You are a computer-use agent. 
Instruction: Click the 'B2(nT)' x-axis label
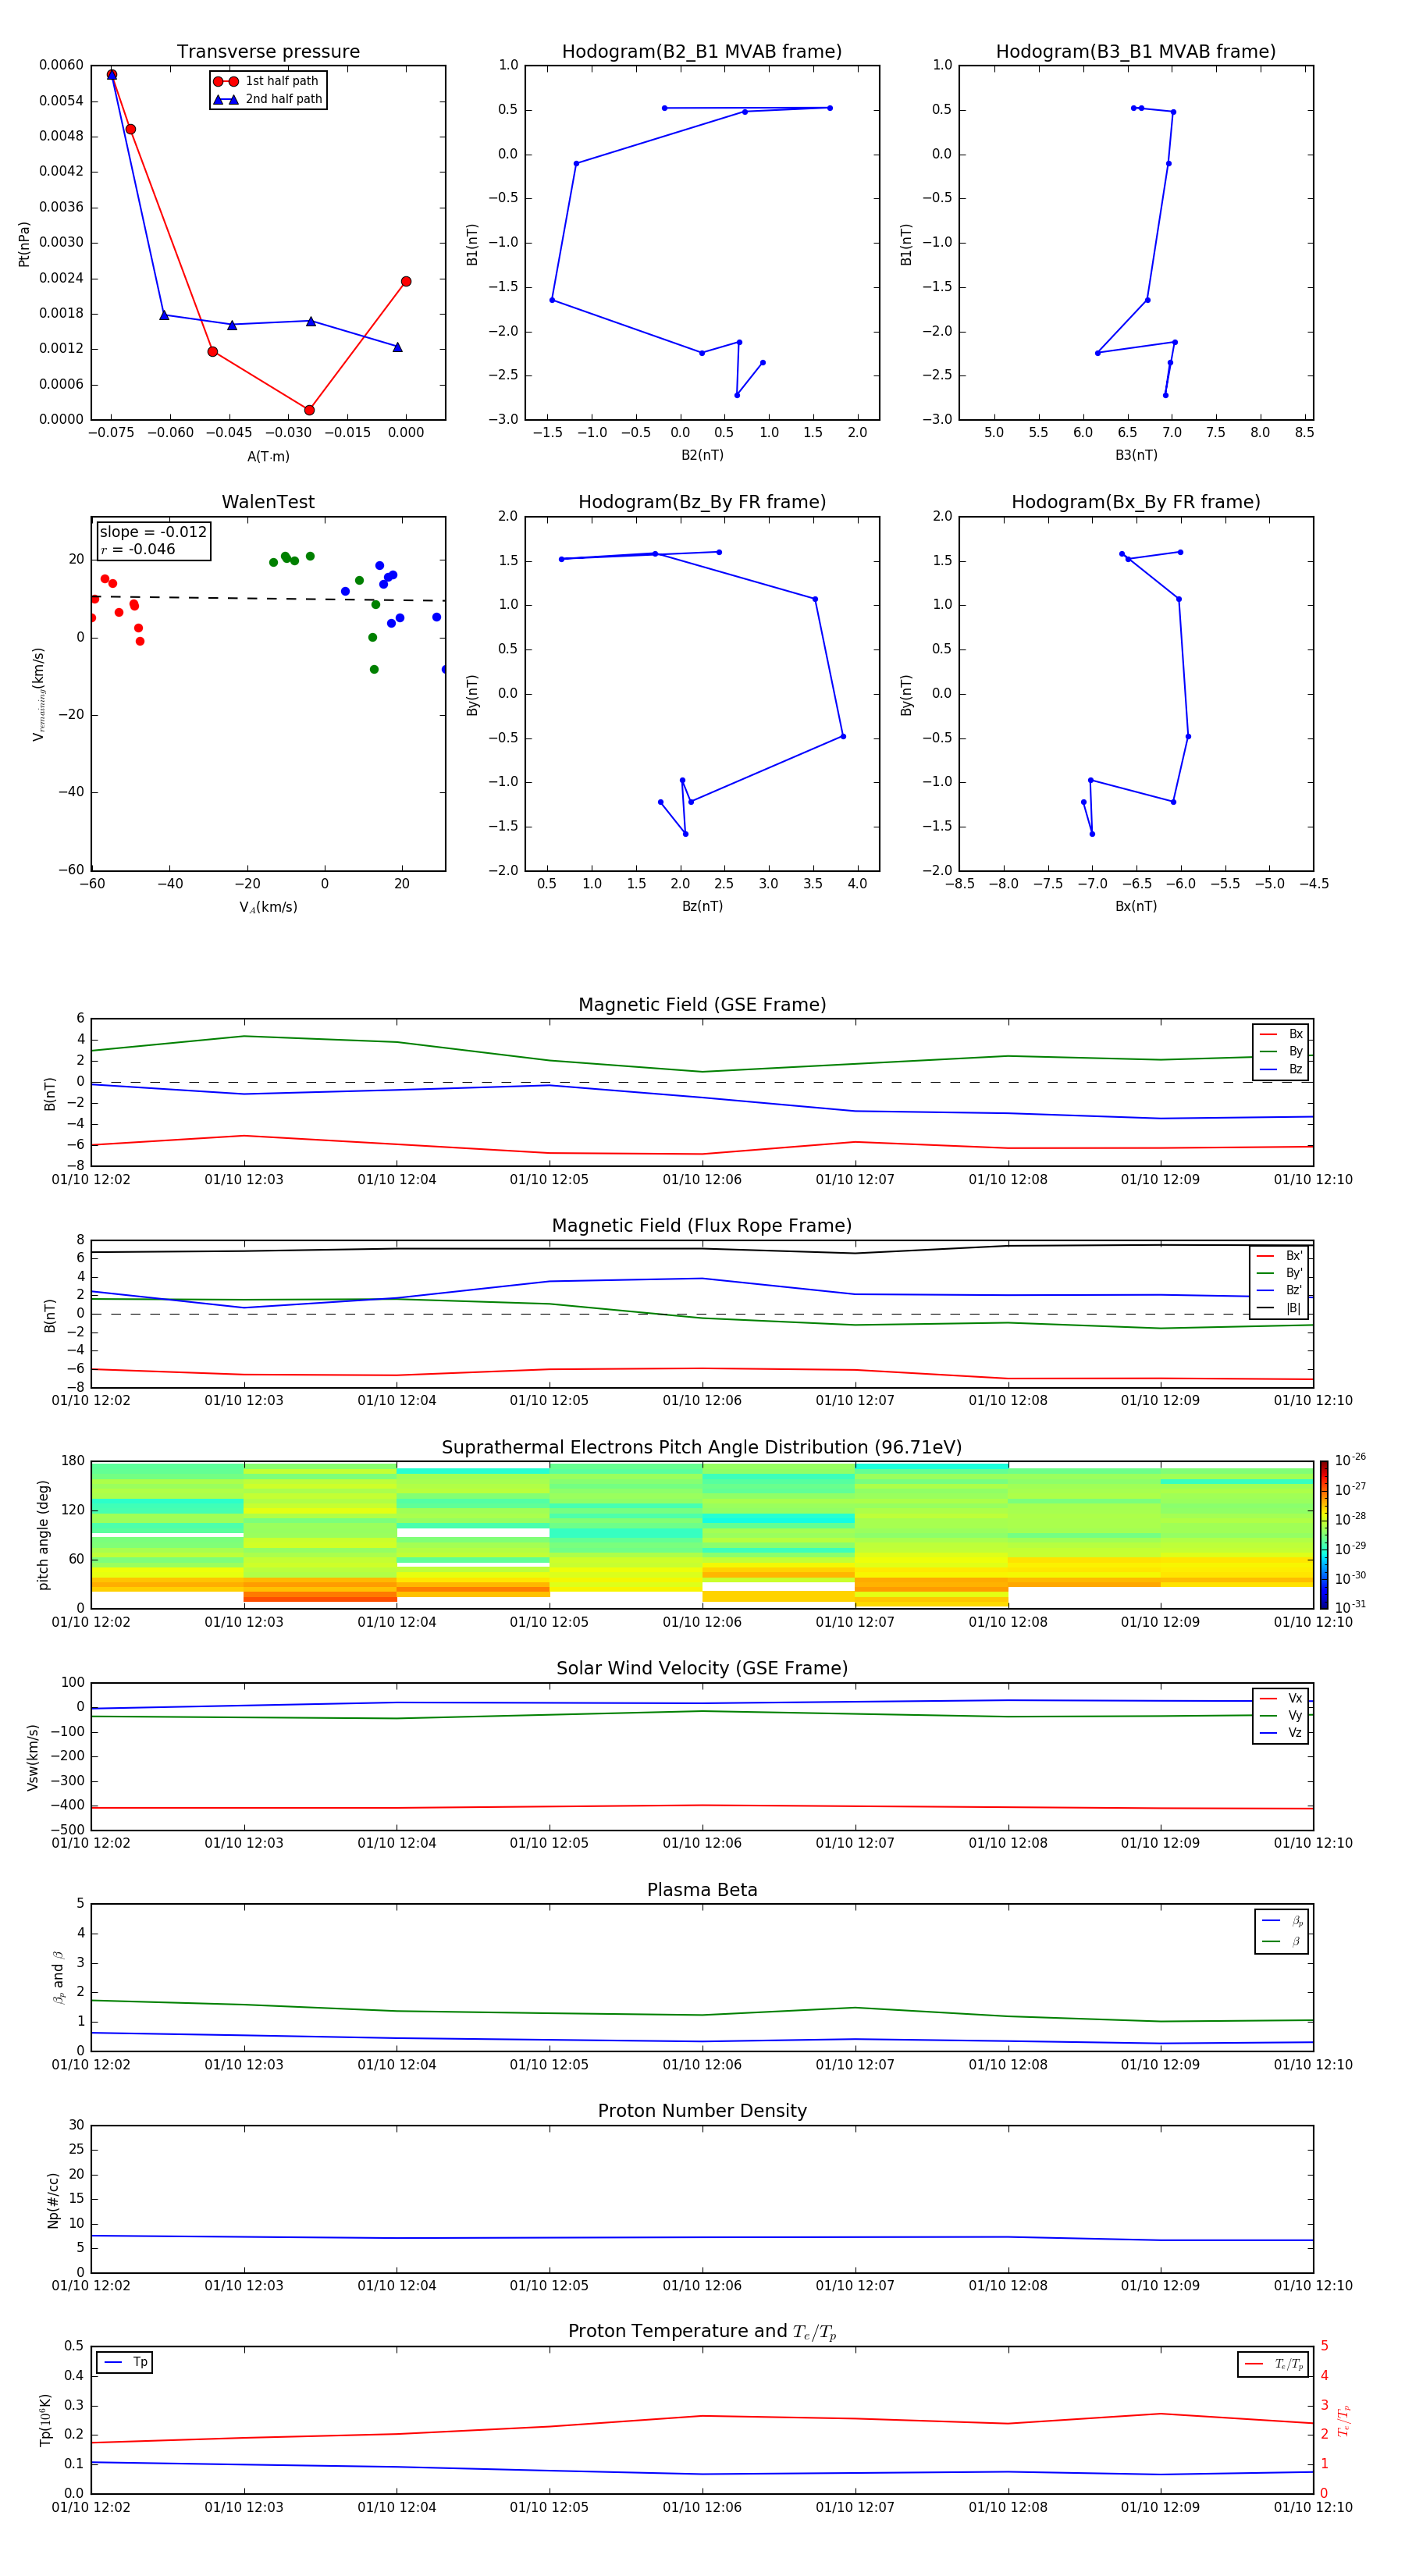coord(702,455)
